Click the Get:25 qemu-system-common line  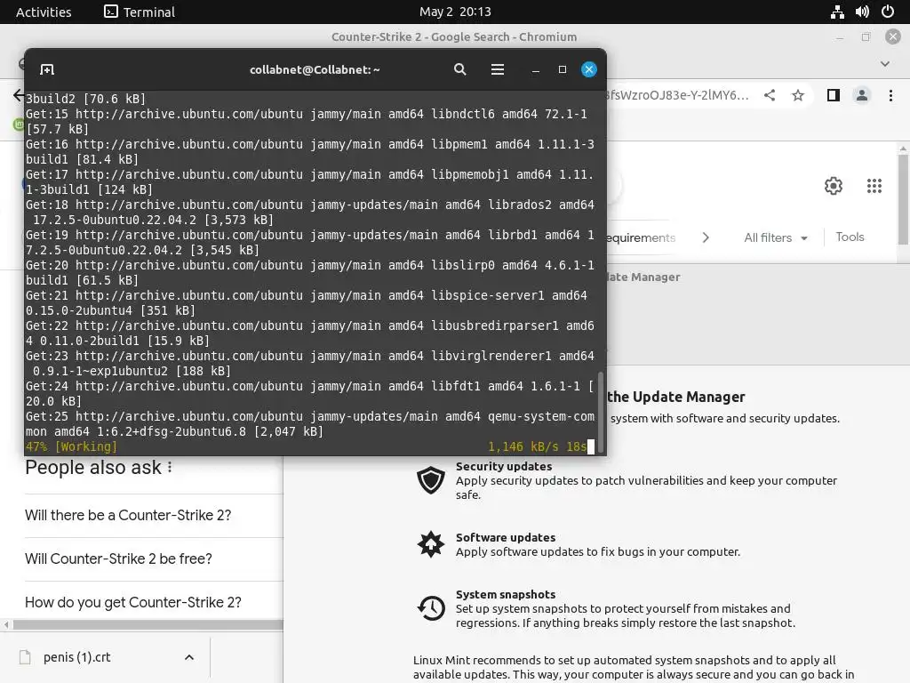click(310, 424)
